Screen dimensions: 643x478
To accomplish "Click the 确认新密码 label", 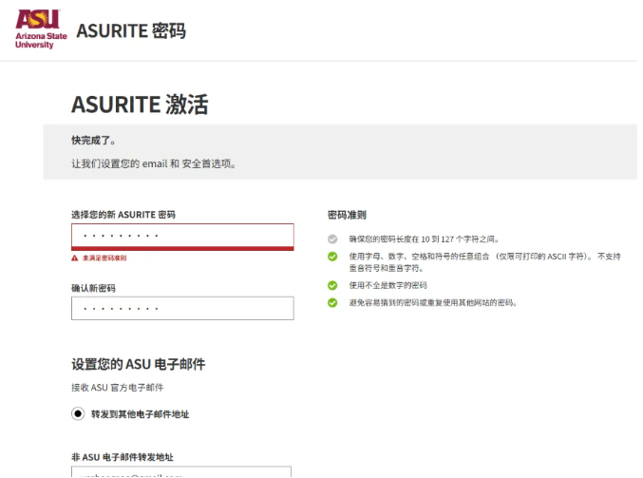I will click(x=93, y=288).
